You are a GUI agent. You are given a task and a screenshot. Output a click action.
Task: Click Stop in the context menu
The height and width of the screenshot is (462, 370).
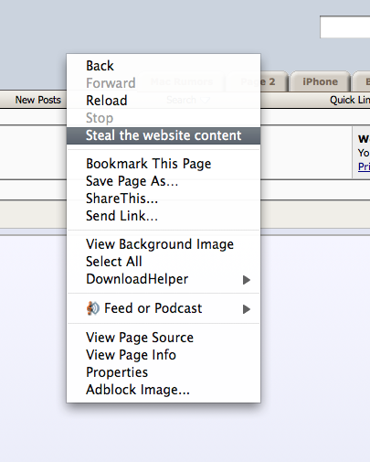(164, 118)
